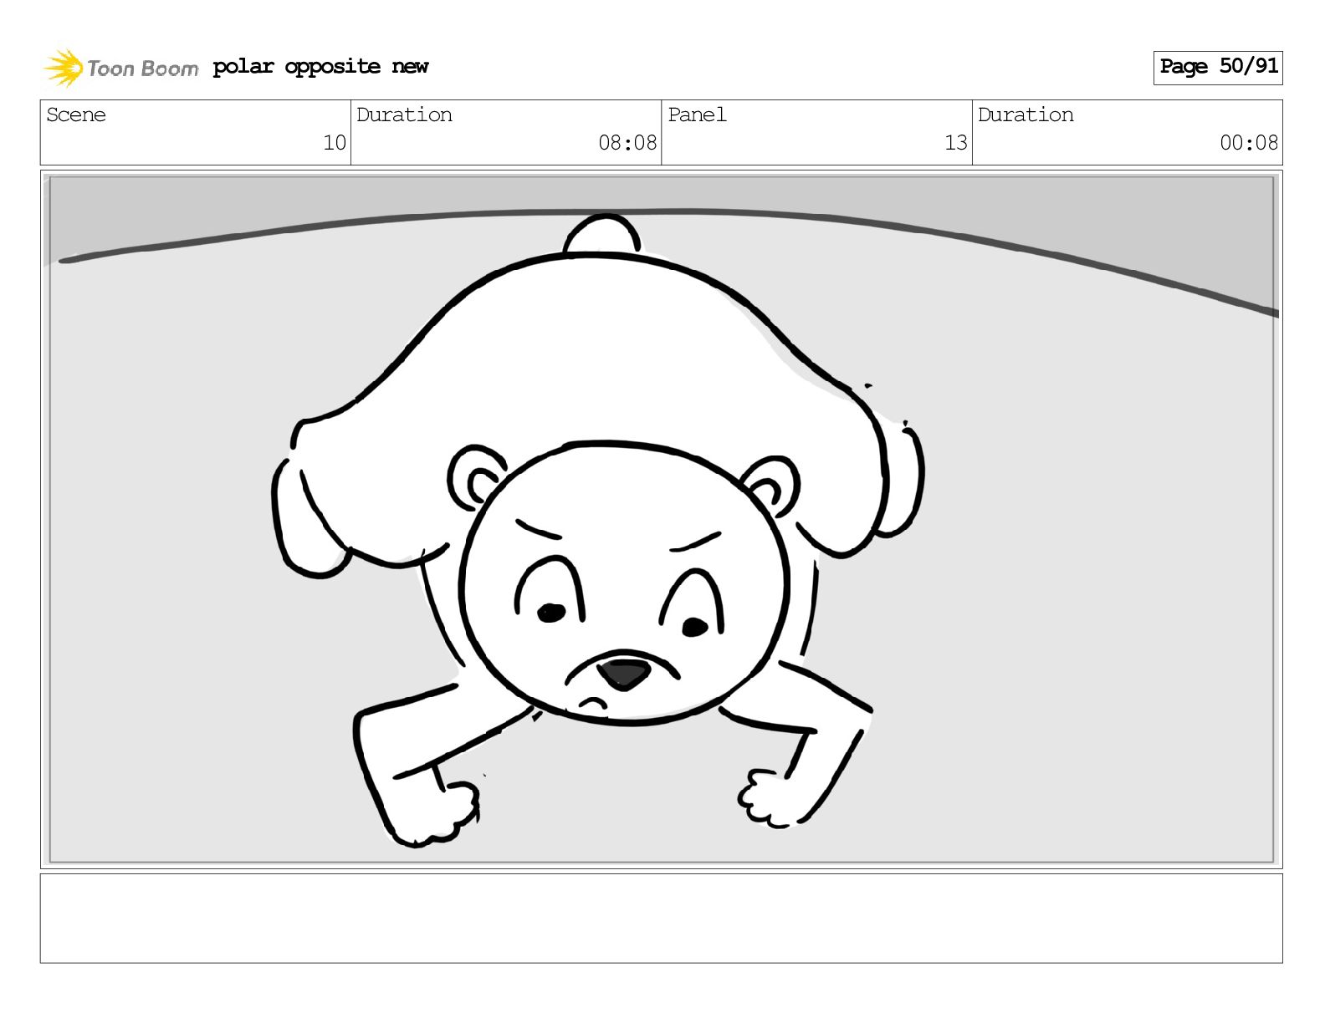The width and height of the screenshot is (1325, 1023).
Task: Click the polar bear storyboard panel image
Action: tap(662, 519)
